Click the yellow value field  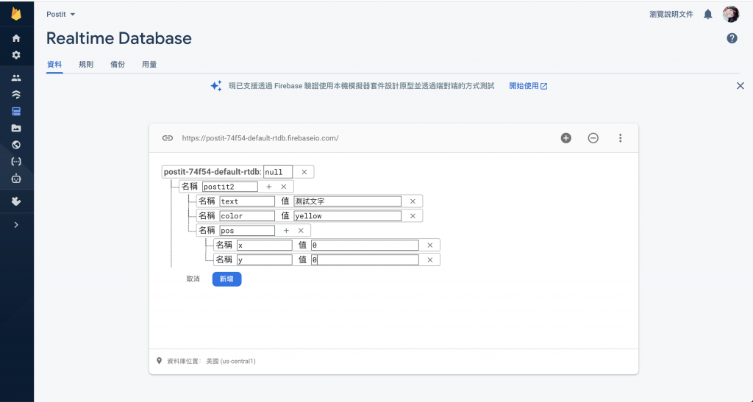point(348,216)
